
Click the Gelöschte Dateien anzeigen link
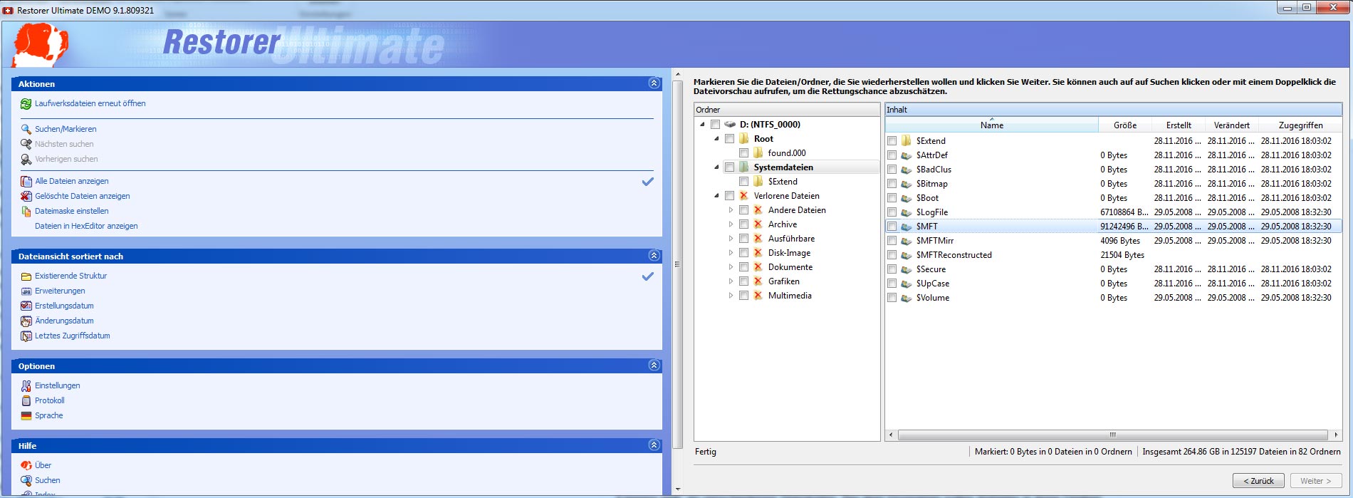83,197
